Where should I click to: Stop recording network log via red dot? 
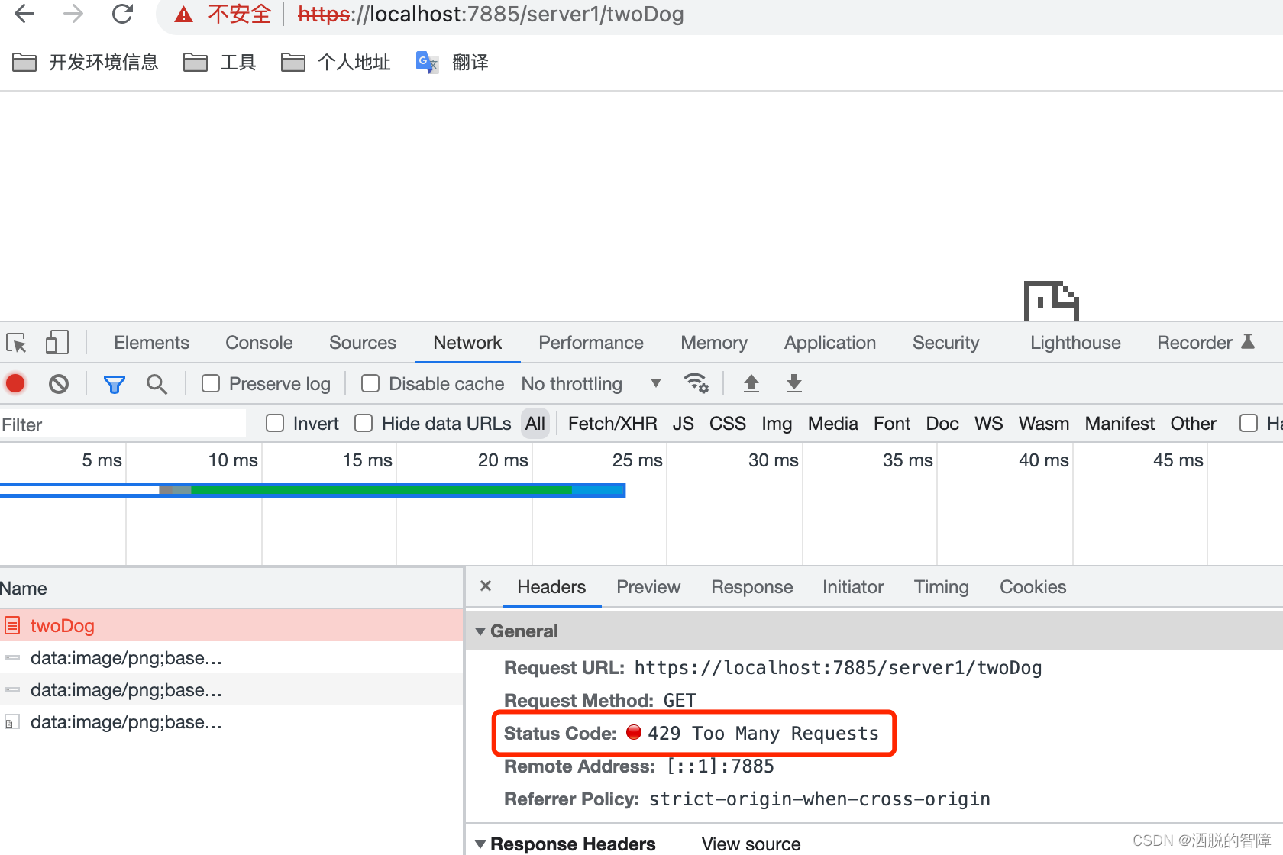15,383
